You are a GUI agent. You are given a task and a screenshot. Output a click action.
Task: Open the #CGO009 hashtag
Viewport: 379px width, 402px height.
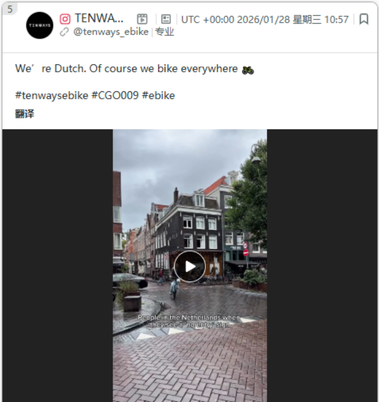point(115,96)
